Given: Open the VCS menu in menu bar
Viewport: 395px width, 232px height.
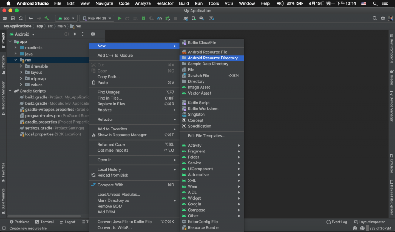Looking at the screenshot, I should pos(229,3).
